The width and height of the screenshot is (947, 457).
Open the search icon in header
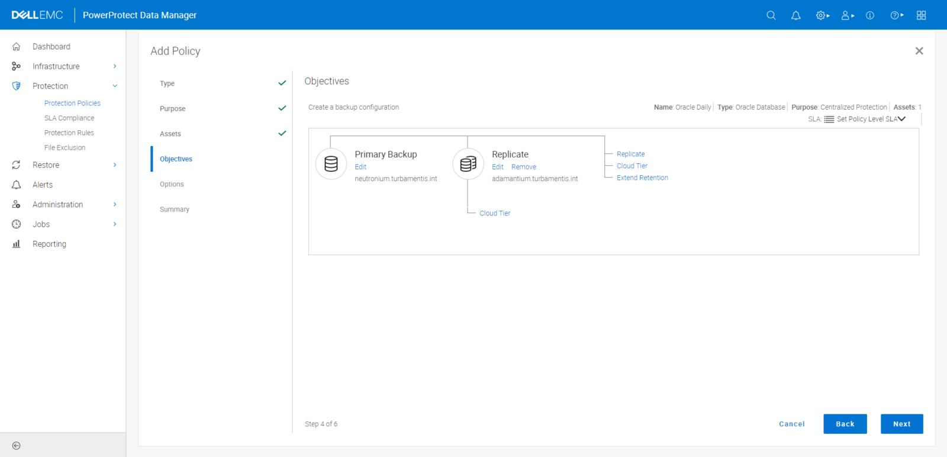(771, 15)
